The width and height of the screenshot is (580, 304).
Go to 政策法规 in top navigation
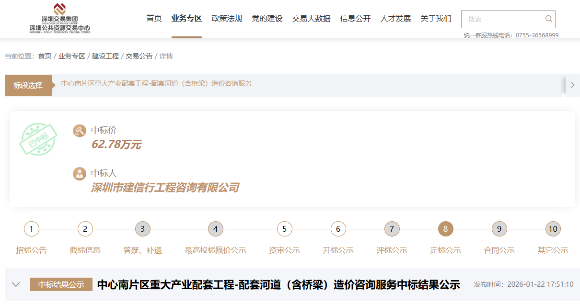click(x=227, y=19)
